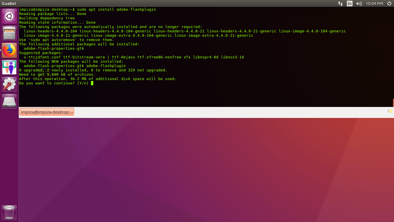Open the Trash in the launcher
The height and width of the screenshot is (222, 394).
tap(9, 212)
